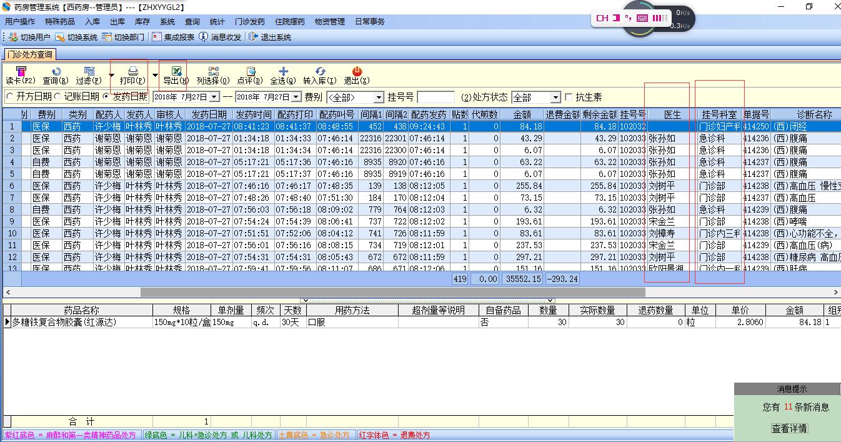Sort by the 金额 column header
Viewport: 841px width, 442px height.
[x=522, y=114]
